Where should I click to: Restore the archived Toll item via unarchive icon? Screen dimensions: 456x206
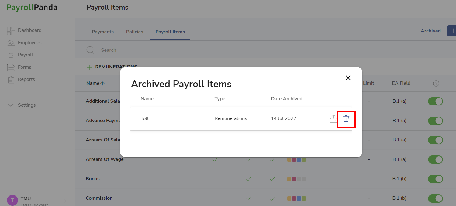333,118
